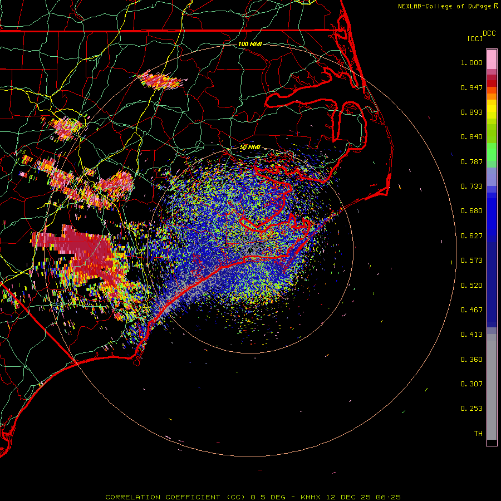Select the 0.413 color scale value

click(471, 335)
